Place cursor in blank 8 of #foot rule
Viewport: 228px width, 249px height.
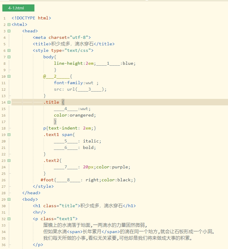(x=68, y=180)
